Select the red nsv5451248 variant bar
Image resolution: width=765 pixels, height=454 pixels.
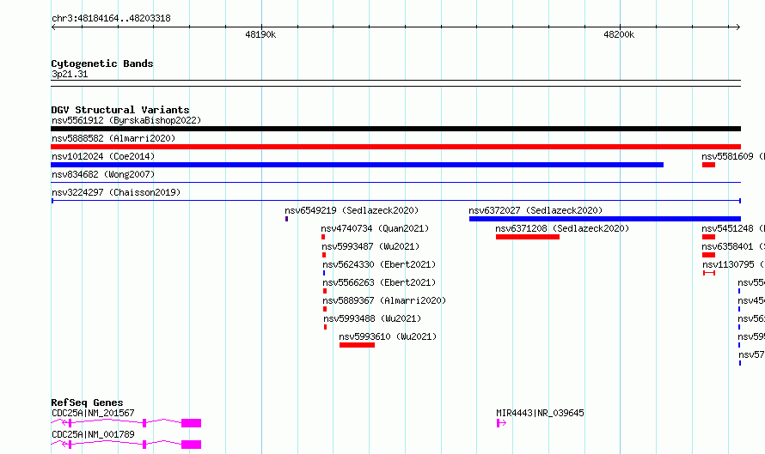click(x=708, y=237)
